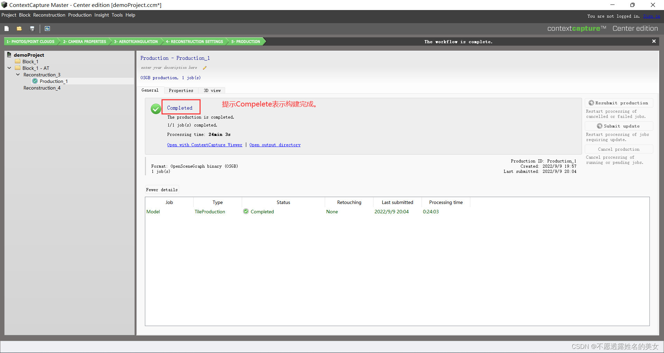Screen dimensions: 664x353
Task: Switch to the Properties tab
Action: pyautogui.click(x=181, y=91)
